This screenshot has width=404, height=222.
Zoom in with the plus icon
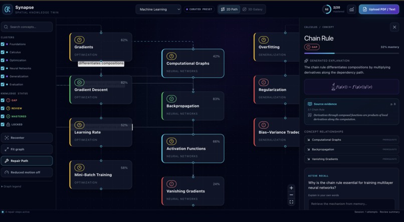291,188
